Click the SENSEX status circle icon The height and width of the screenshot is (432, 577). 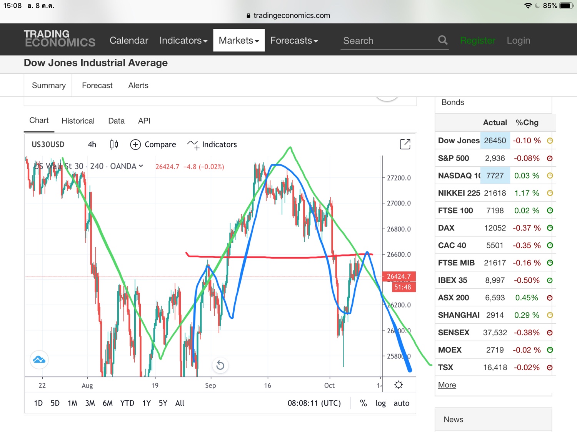click(x=550, y=333)
